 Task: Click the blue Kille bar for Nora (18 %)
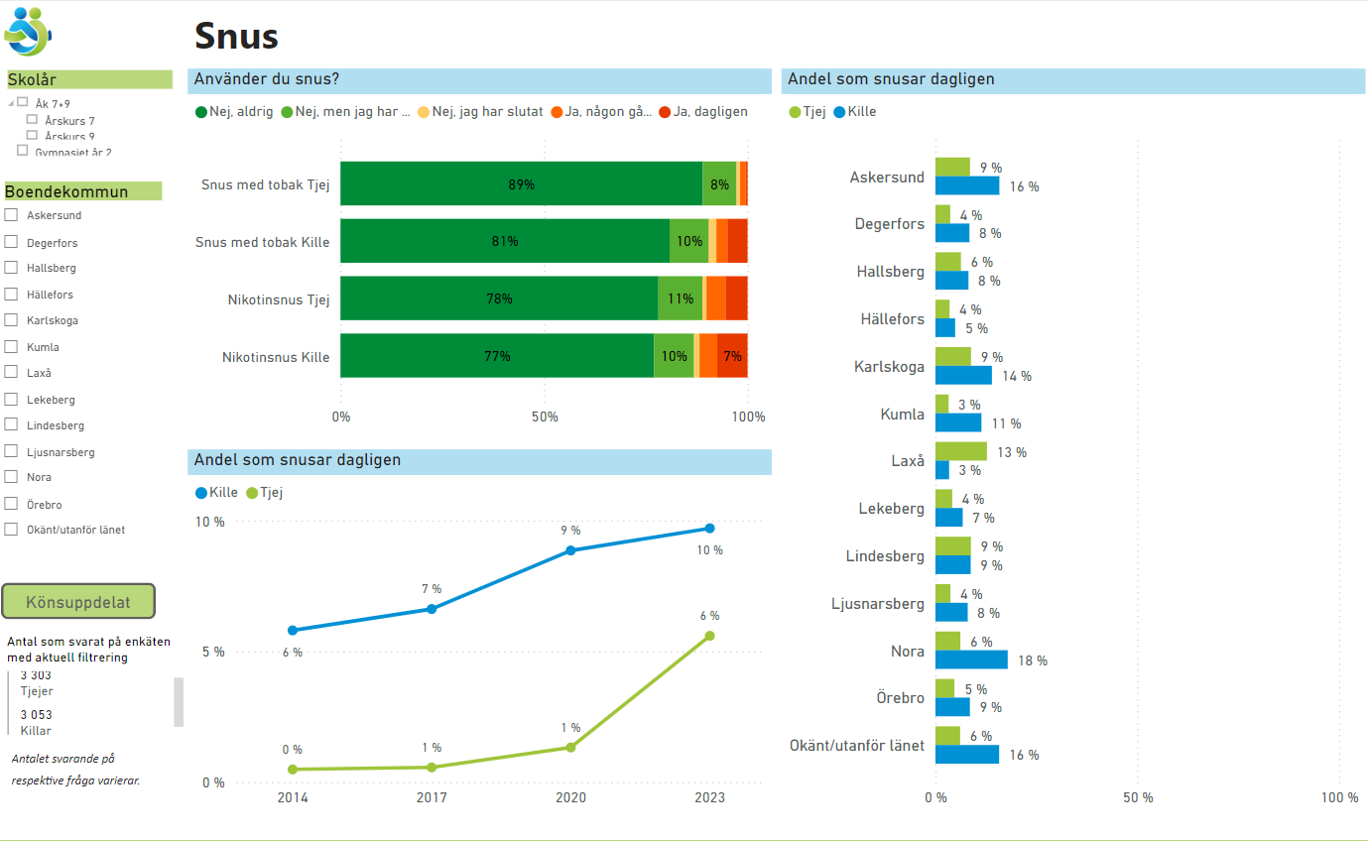coord(971,660)
